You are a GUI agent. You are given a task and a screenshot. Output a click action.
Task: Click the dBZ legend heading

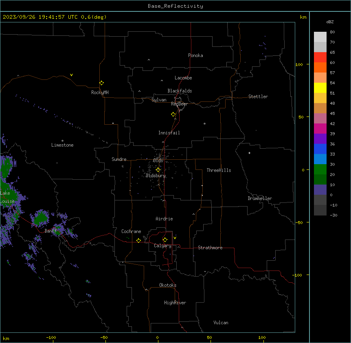click(330, 22)
